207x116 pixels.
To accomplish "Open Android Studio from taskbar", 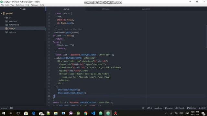I will [78, 113].
